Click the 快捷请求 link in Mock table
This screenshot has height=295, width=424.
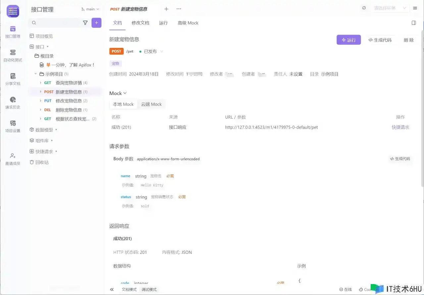(400, 127)
